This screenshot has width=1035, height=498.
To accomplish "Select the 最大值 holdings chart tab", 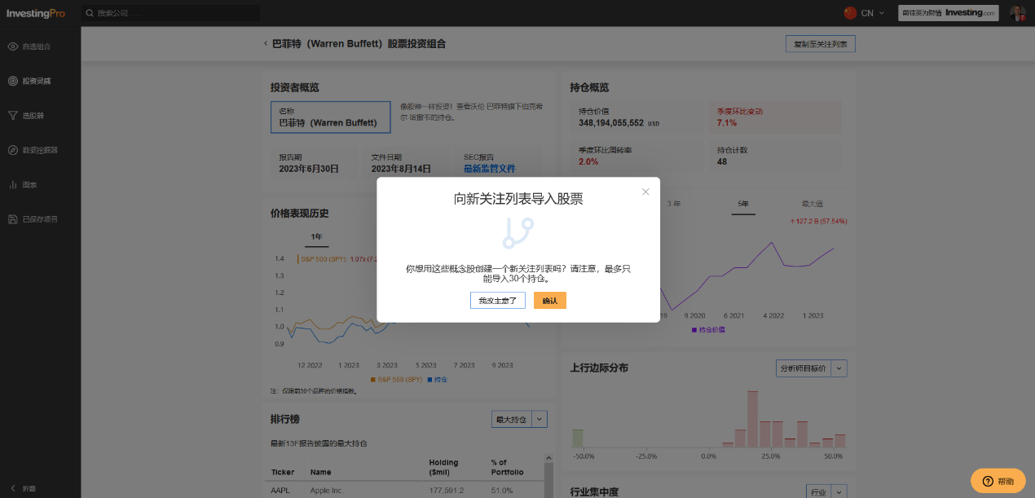I will point(813,204).
